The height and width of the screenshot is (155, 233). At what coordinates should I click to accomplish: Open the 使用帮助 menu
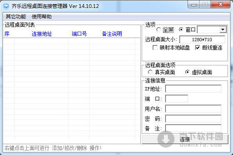tap(42, 17)
